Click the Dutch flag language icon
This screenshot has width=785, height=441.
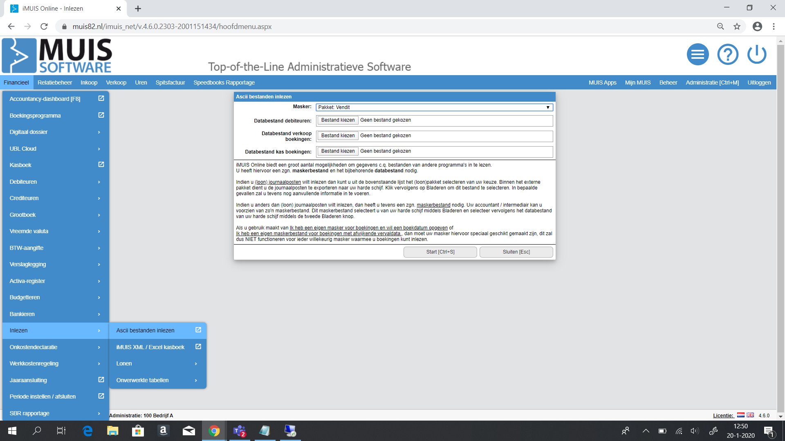740,415
